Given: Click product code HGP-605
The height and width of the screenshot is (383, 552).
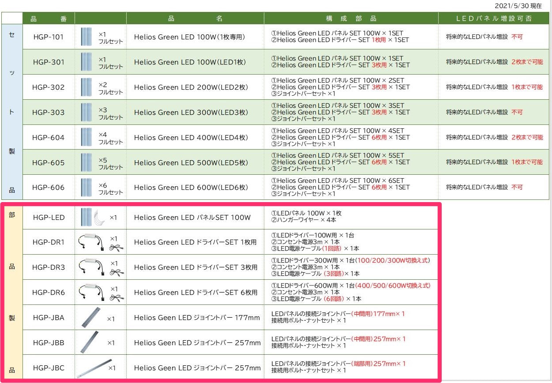Looking at the screenshot, I should pyautogui.click(x=48, y=163).
